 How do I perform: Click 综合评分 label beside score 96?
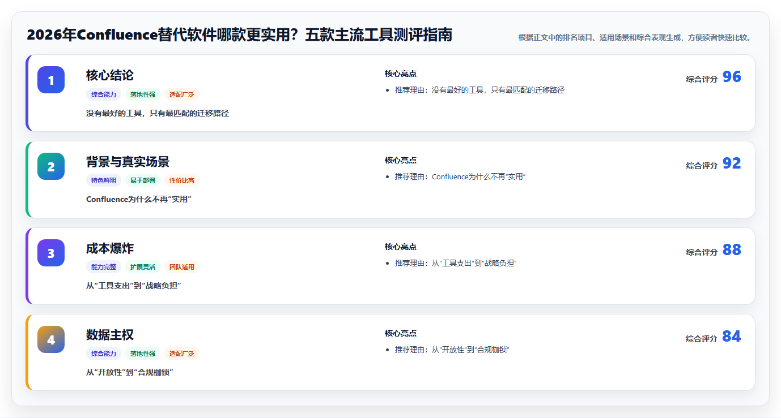tap(702, 79)
